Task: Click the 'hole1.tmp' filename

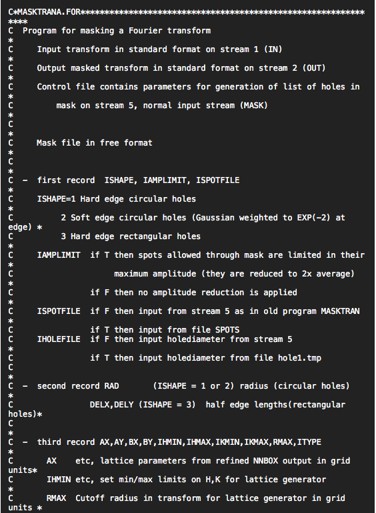Action: click(299, 357)
